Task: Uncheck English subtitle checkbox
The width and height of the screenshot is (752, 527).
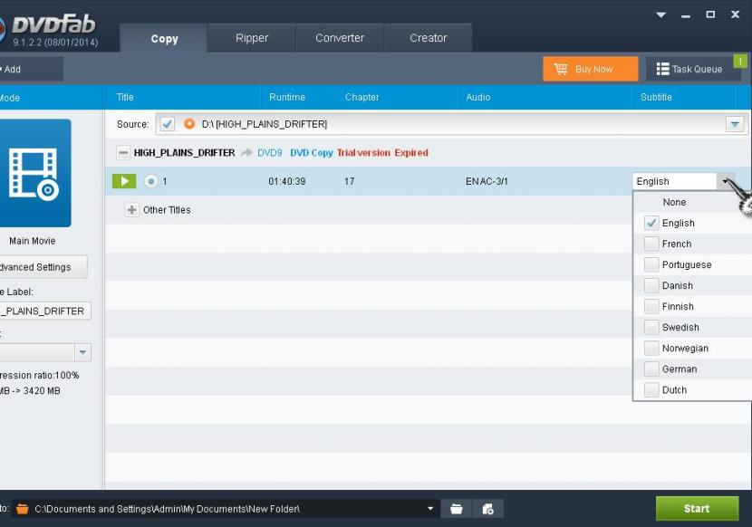Action: [x=651, y=223]
